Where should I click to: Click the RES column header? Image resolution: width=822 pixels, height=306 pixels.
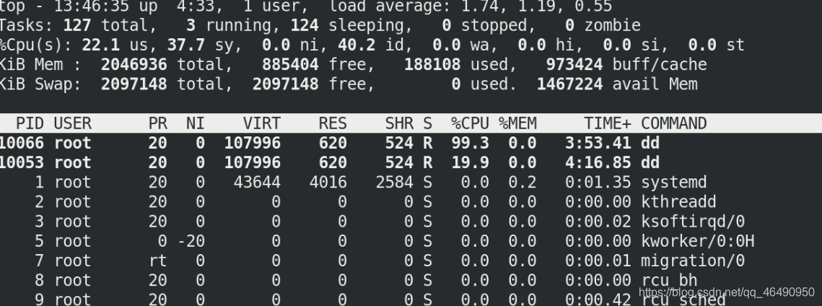tap(333, 123)
